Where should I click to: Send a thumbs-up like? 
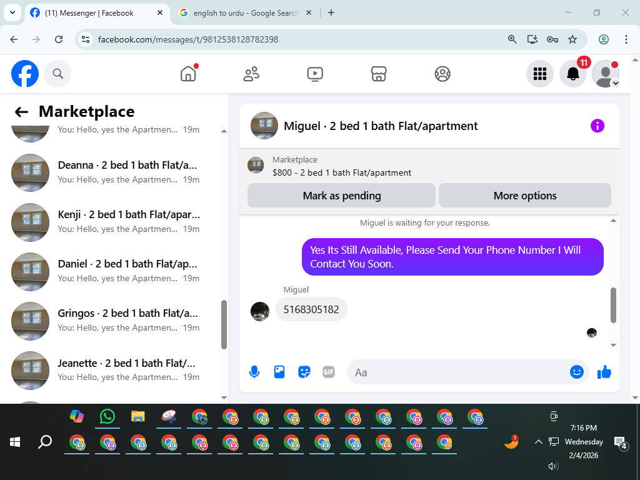pos(604,372)
